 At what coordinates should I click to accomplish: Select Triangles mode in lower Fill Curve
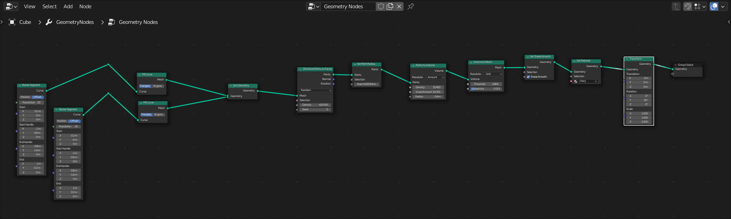[x=146, y=115]
